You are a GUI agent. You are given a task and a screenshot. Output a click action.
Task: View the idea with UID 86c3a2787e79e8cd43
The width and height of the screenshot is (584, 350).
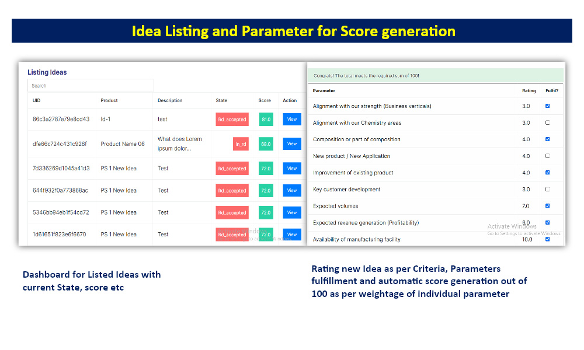[x=292, y=120]
